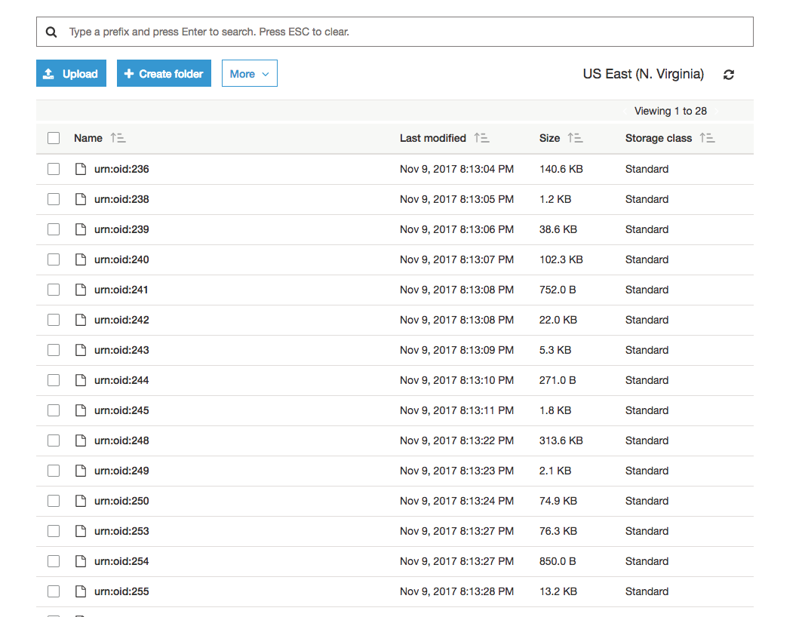Select checkbox for urn:oid:241
This screenshot has height=617, width=802.
coord(54,290)
